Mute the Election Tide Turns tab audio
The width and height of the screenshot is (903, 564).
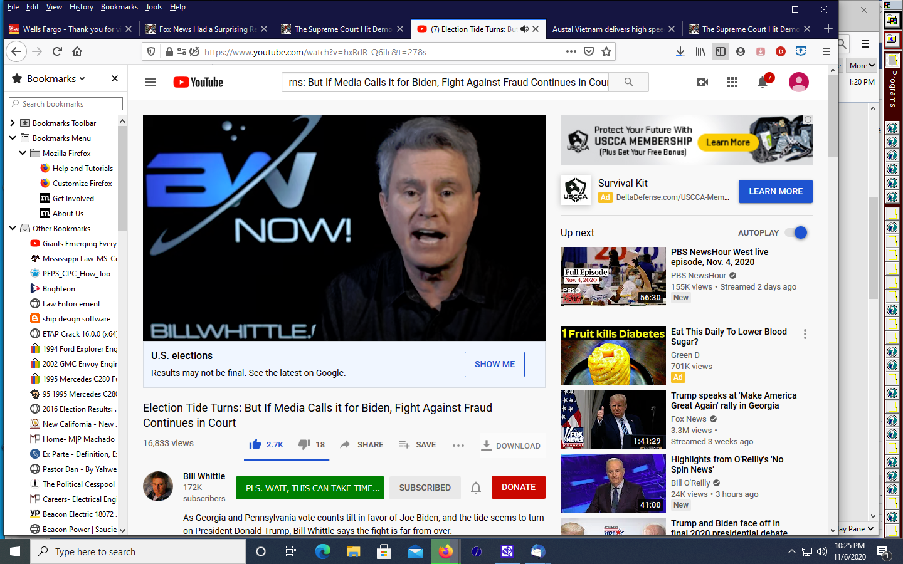point(525,29)
